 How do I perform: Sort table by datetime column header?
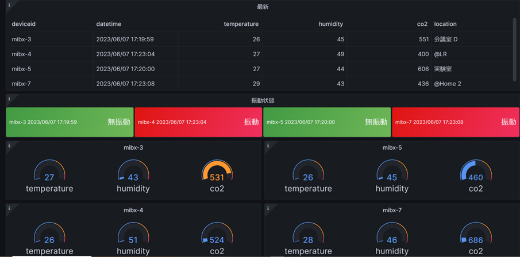coord(109,24)
